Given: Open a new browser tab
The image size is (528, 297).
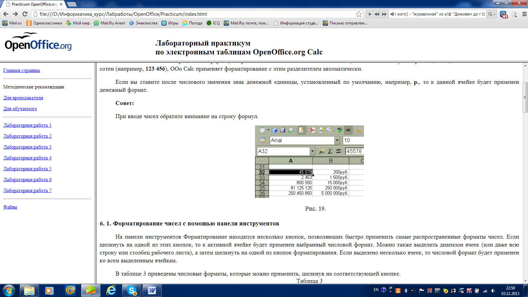Looking at the screenshot, I should tap(72, 4).
